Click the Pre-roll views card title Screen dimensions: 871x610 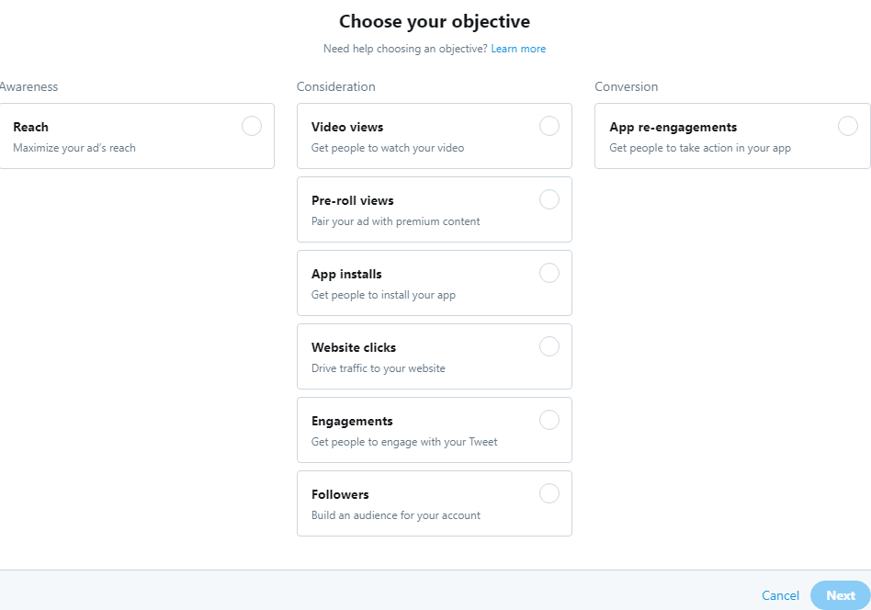353,200
